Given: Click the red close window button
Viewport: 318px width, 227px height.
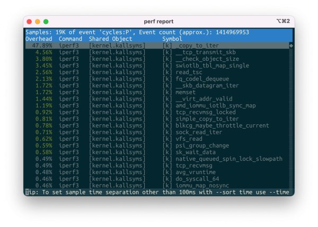Looking at the screenshot, I should pyautogui.click(x=30, y=22).
